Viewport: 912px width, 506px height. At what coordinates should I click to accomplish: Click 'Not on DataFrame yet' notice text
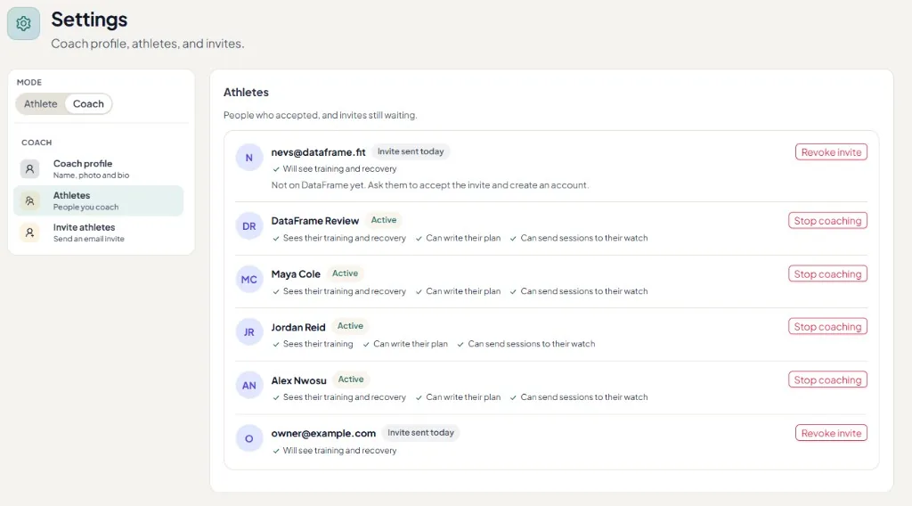[x=430, y=185]
